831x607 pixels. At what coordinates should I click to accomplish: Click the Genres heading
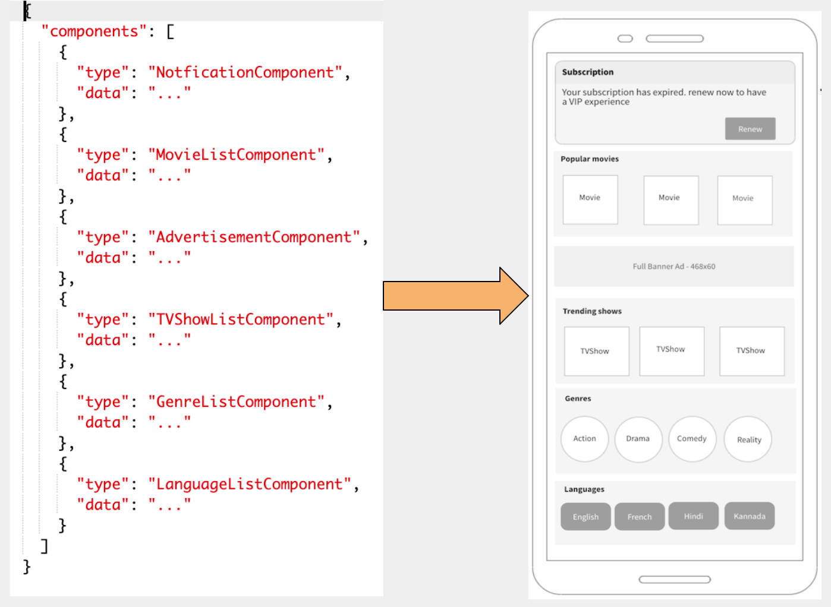tap(578, 399)
